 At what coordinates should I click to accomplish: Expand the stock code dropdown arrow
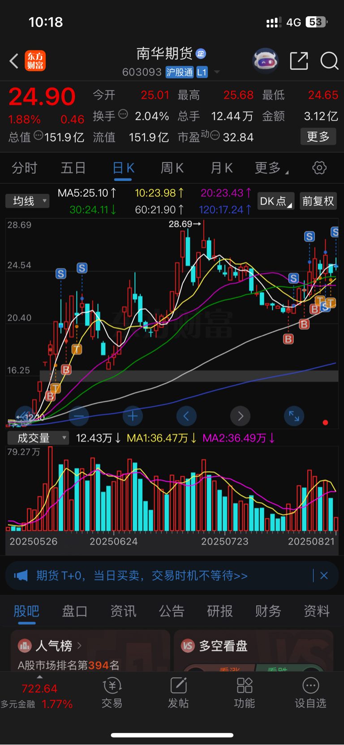click(217, 72)
